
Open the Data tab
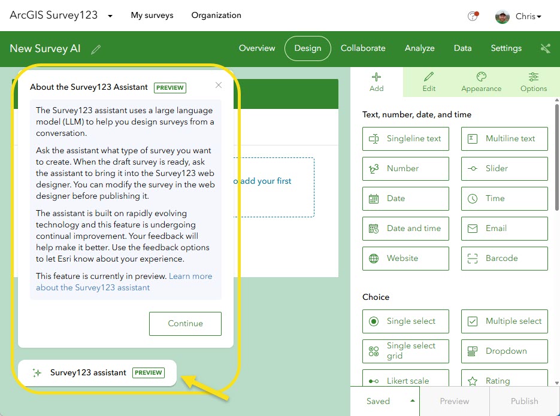[x=462, y=48]
